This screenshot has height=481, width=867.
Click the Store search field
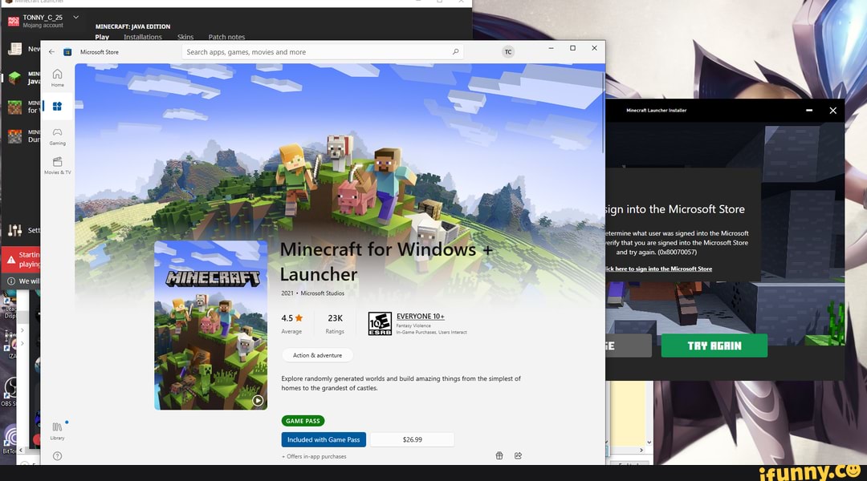pos(320,51)
